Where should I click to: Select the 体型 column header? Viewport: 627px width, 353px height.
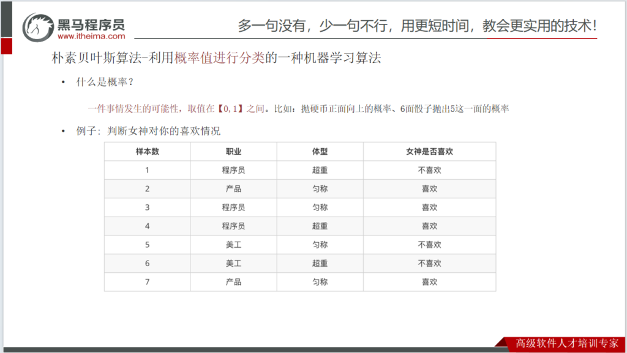(320, 151)
